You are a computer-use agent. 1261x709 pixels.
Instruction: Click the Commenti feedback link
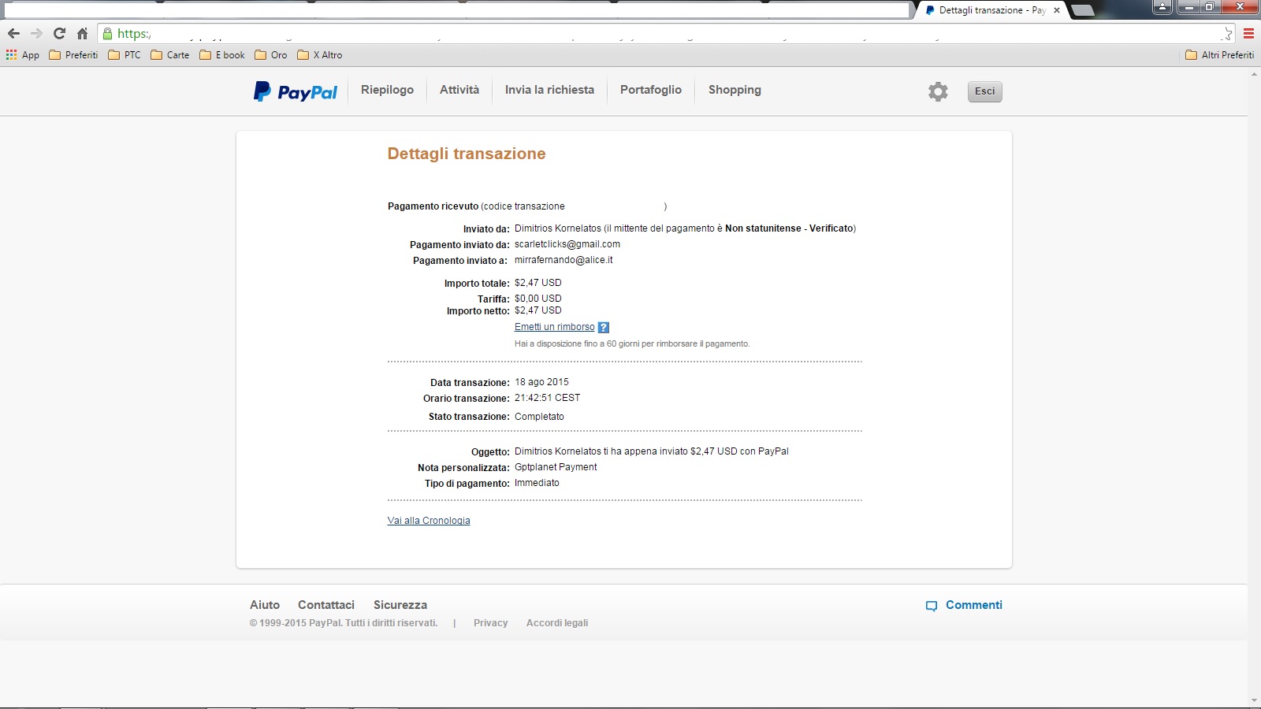[x=974, y=605]
